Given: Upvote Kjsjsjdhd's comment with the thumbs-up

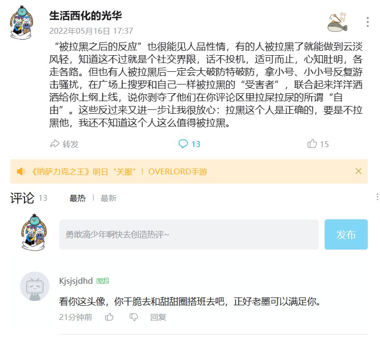Looking at the screenshot, I should coord(109,317).
